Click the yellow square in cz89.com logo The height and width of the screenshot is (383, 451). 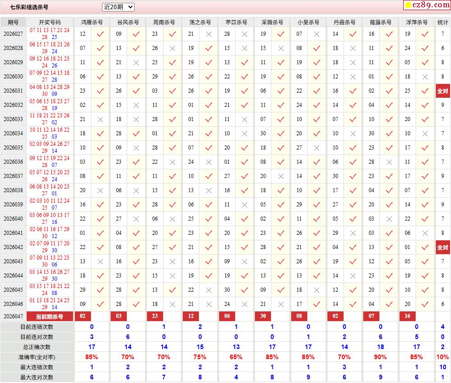click(407, 6)
